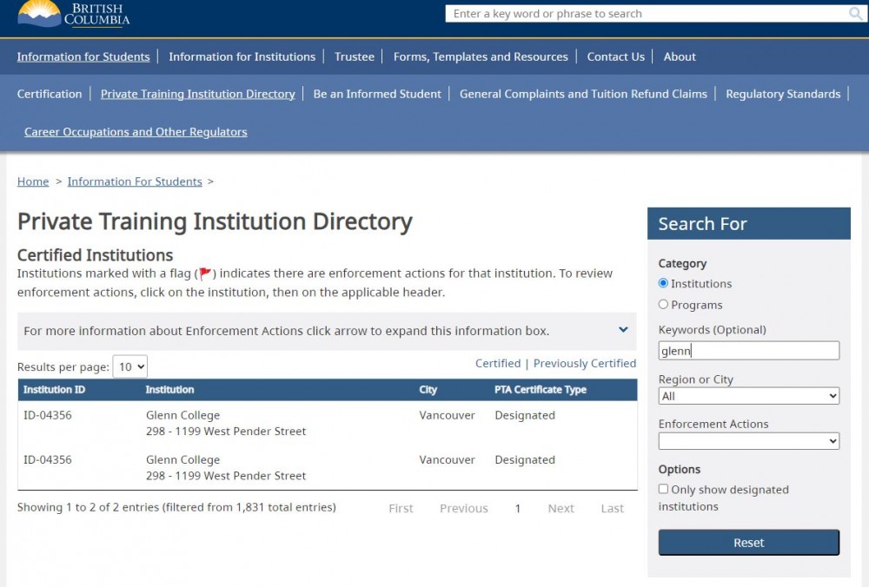Screen dimensions: 869x587
Task: Click the British Columbia logo
Action: tap(74, 13)
